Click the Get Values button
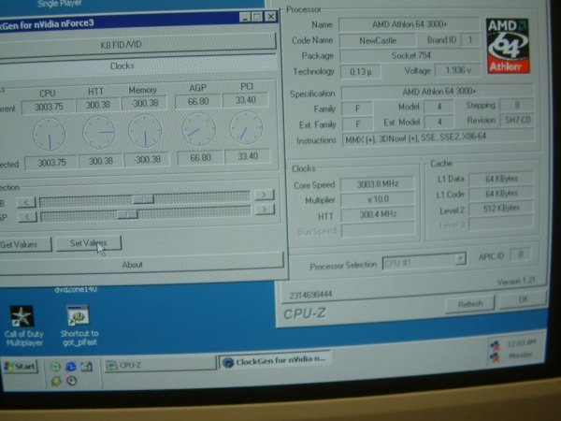The width and height of the screenshot is (561, 421). [25, 244]
